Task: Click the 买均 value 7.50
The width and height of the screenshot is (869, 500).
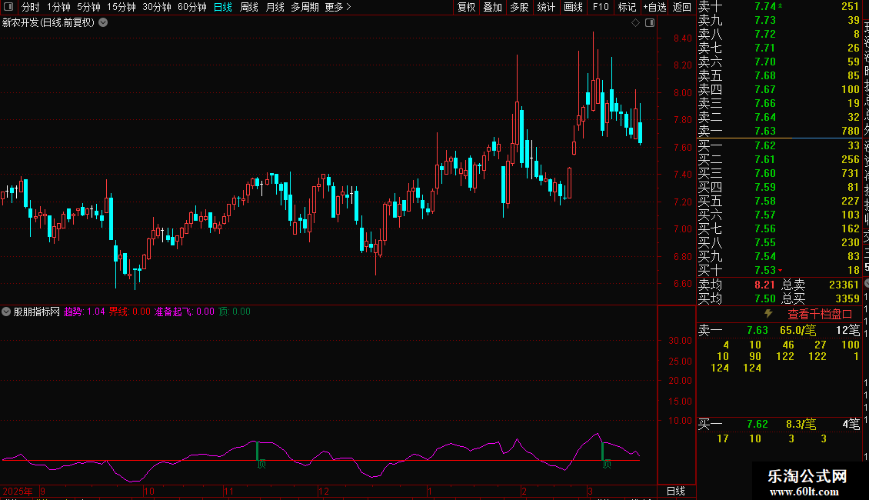Action: [764, 298]
